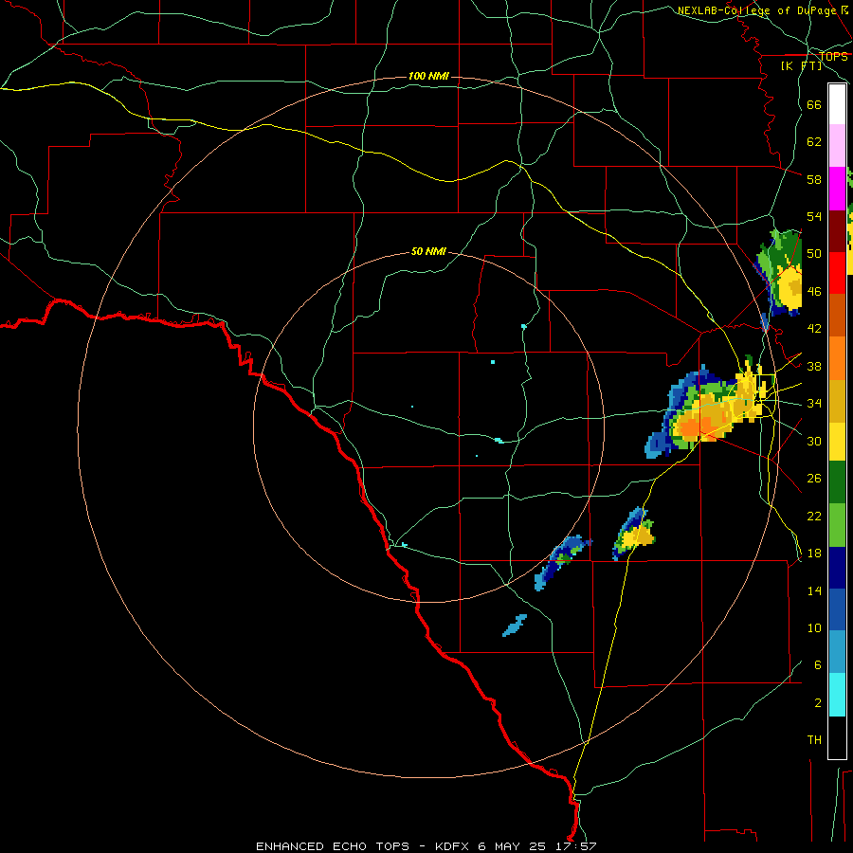Click the gold legend swatch
The width and height of the screenshot is (853, 853).
coord(837,400)
